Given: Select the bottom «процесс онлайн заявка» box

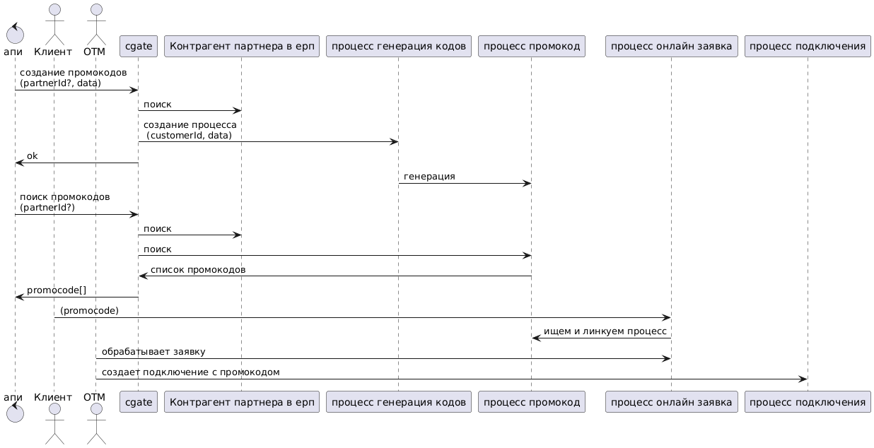Looking at the screenshot, I should point(671,402).
